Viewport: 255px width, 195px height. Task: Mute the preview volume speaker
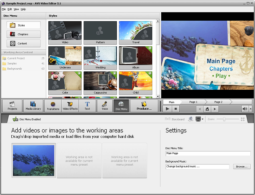point(245,109)
